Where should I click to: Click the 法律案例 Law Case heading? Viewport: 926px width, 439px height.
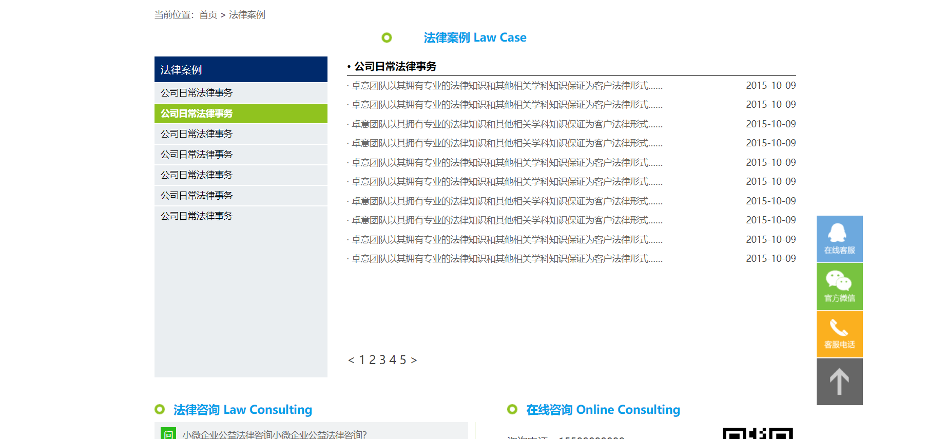point(475,37)
